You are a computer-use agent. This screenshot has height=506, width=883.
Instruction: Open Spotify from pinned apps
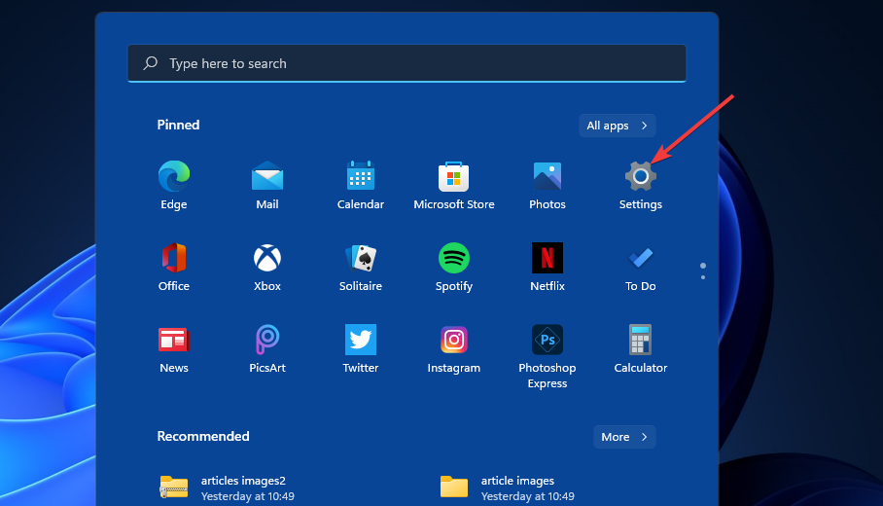pyautogui.click(x=454, y=267)
